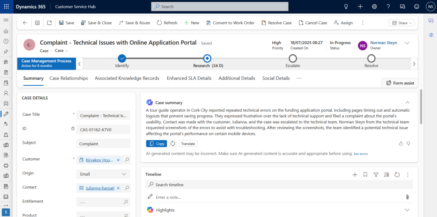Collapse the Case summary card chevron
This screenshot has height=217, width=437.
[x=407, y=102]
